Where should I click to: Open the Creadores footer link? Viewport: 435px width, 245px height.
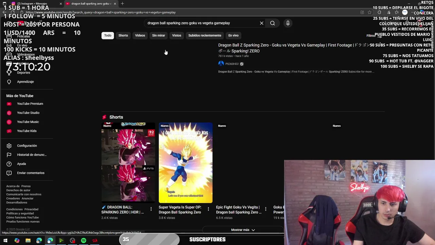pos(13,198)
